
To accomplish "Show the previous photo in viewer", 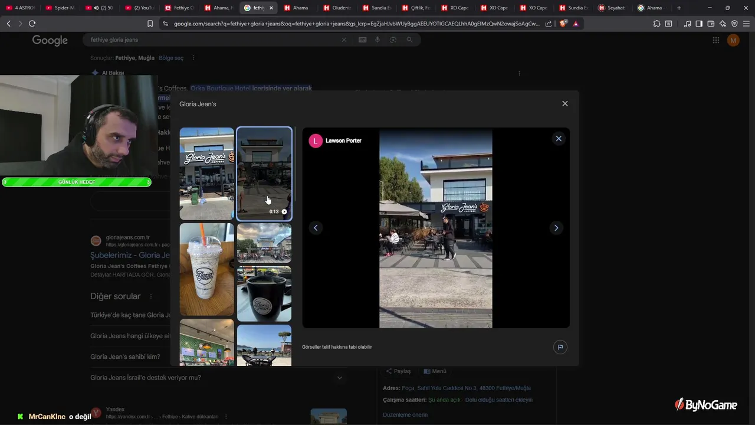I will pyautogui.click(x=316, y=228).
